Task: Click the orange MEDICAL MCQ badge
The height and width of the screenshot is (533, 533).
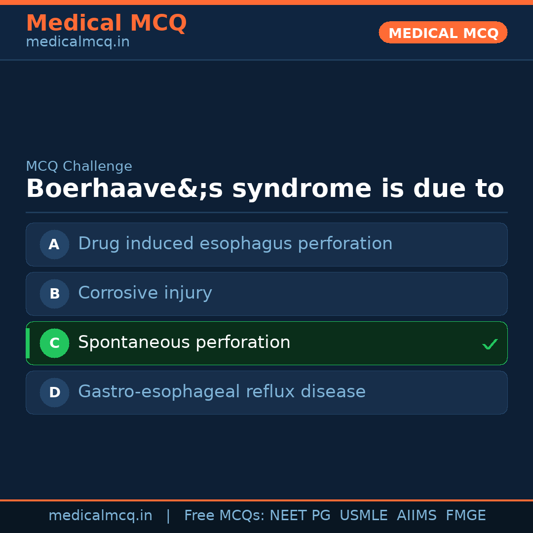Action: pos(443,33)
